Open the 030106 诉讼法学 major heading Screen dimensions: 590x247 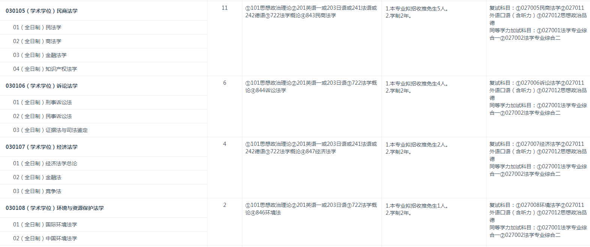42,86
